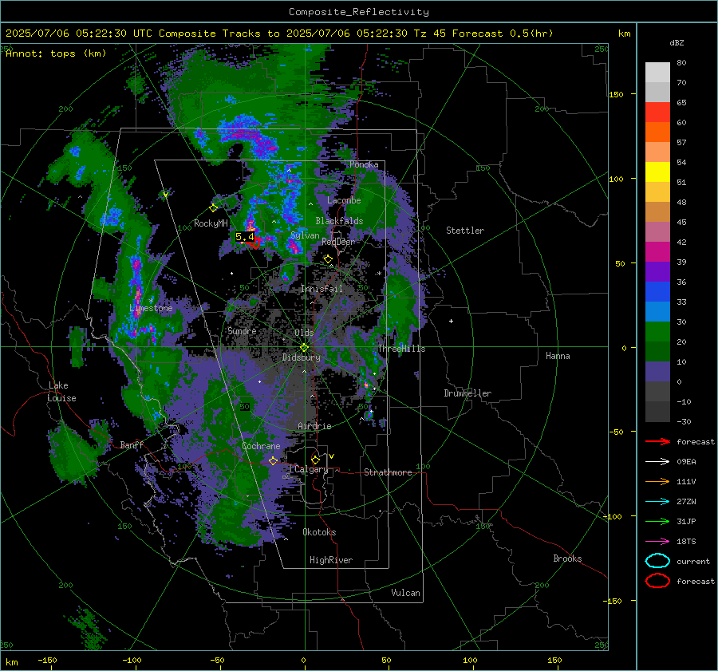Click the Forecast 0.5(hr) header text
This screenshot has width=718, height=671.
tap(503, 34)
